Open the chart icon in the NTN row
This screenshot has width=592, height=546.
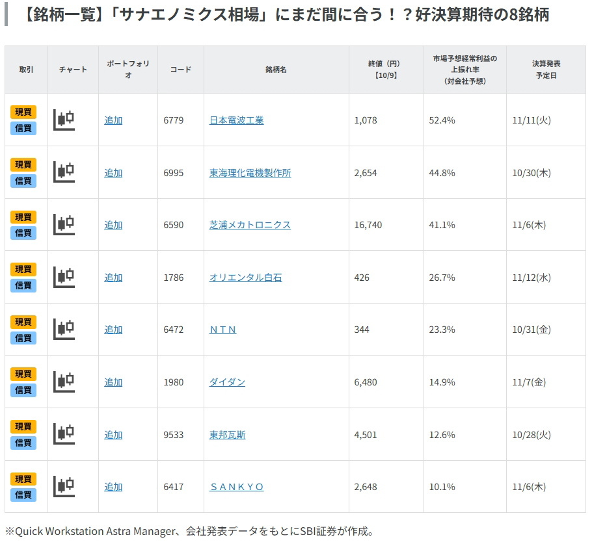64,330
